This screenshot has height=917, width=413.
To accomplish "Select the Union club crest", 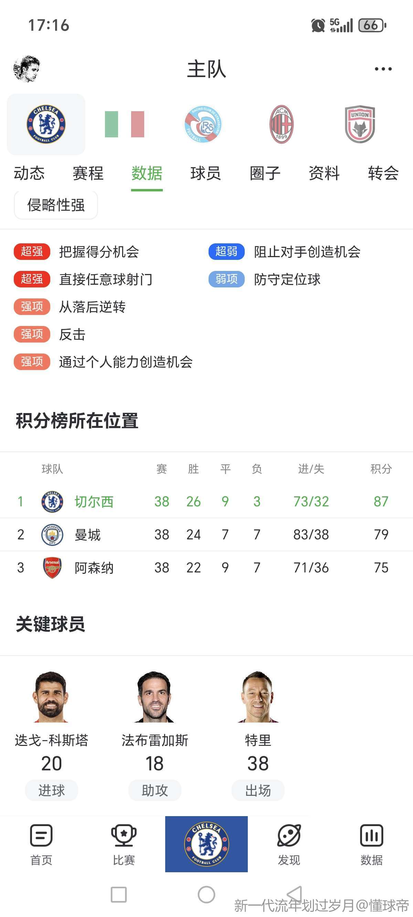I will pyautogui.click(x=360, y=124).
